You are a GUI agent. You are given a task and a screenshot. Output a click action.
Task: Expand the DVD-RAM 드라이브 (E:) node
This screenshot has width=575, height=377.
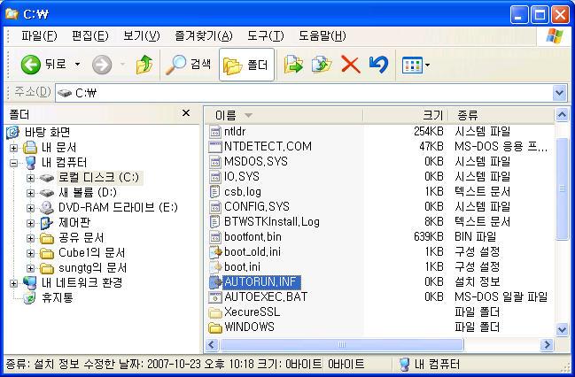click(x=30, y=208)
